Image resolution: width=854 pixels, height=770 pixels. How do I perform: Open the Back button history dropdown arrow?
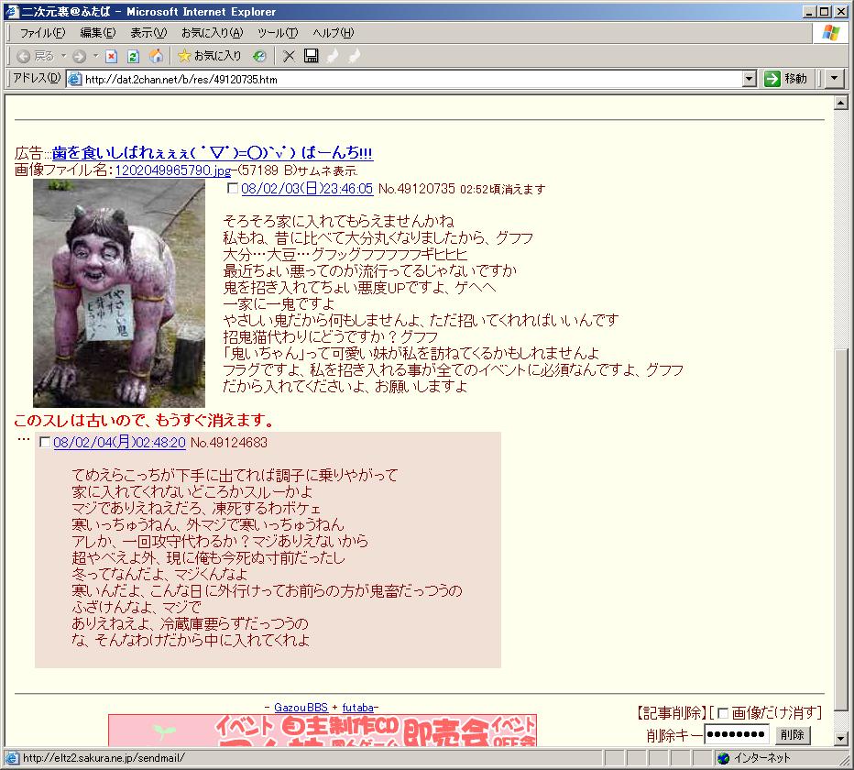pyautogui.click(x=63, y=56)
